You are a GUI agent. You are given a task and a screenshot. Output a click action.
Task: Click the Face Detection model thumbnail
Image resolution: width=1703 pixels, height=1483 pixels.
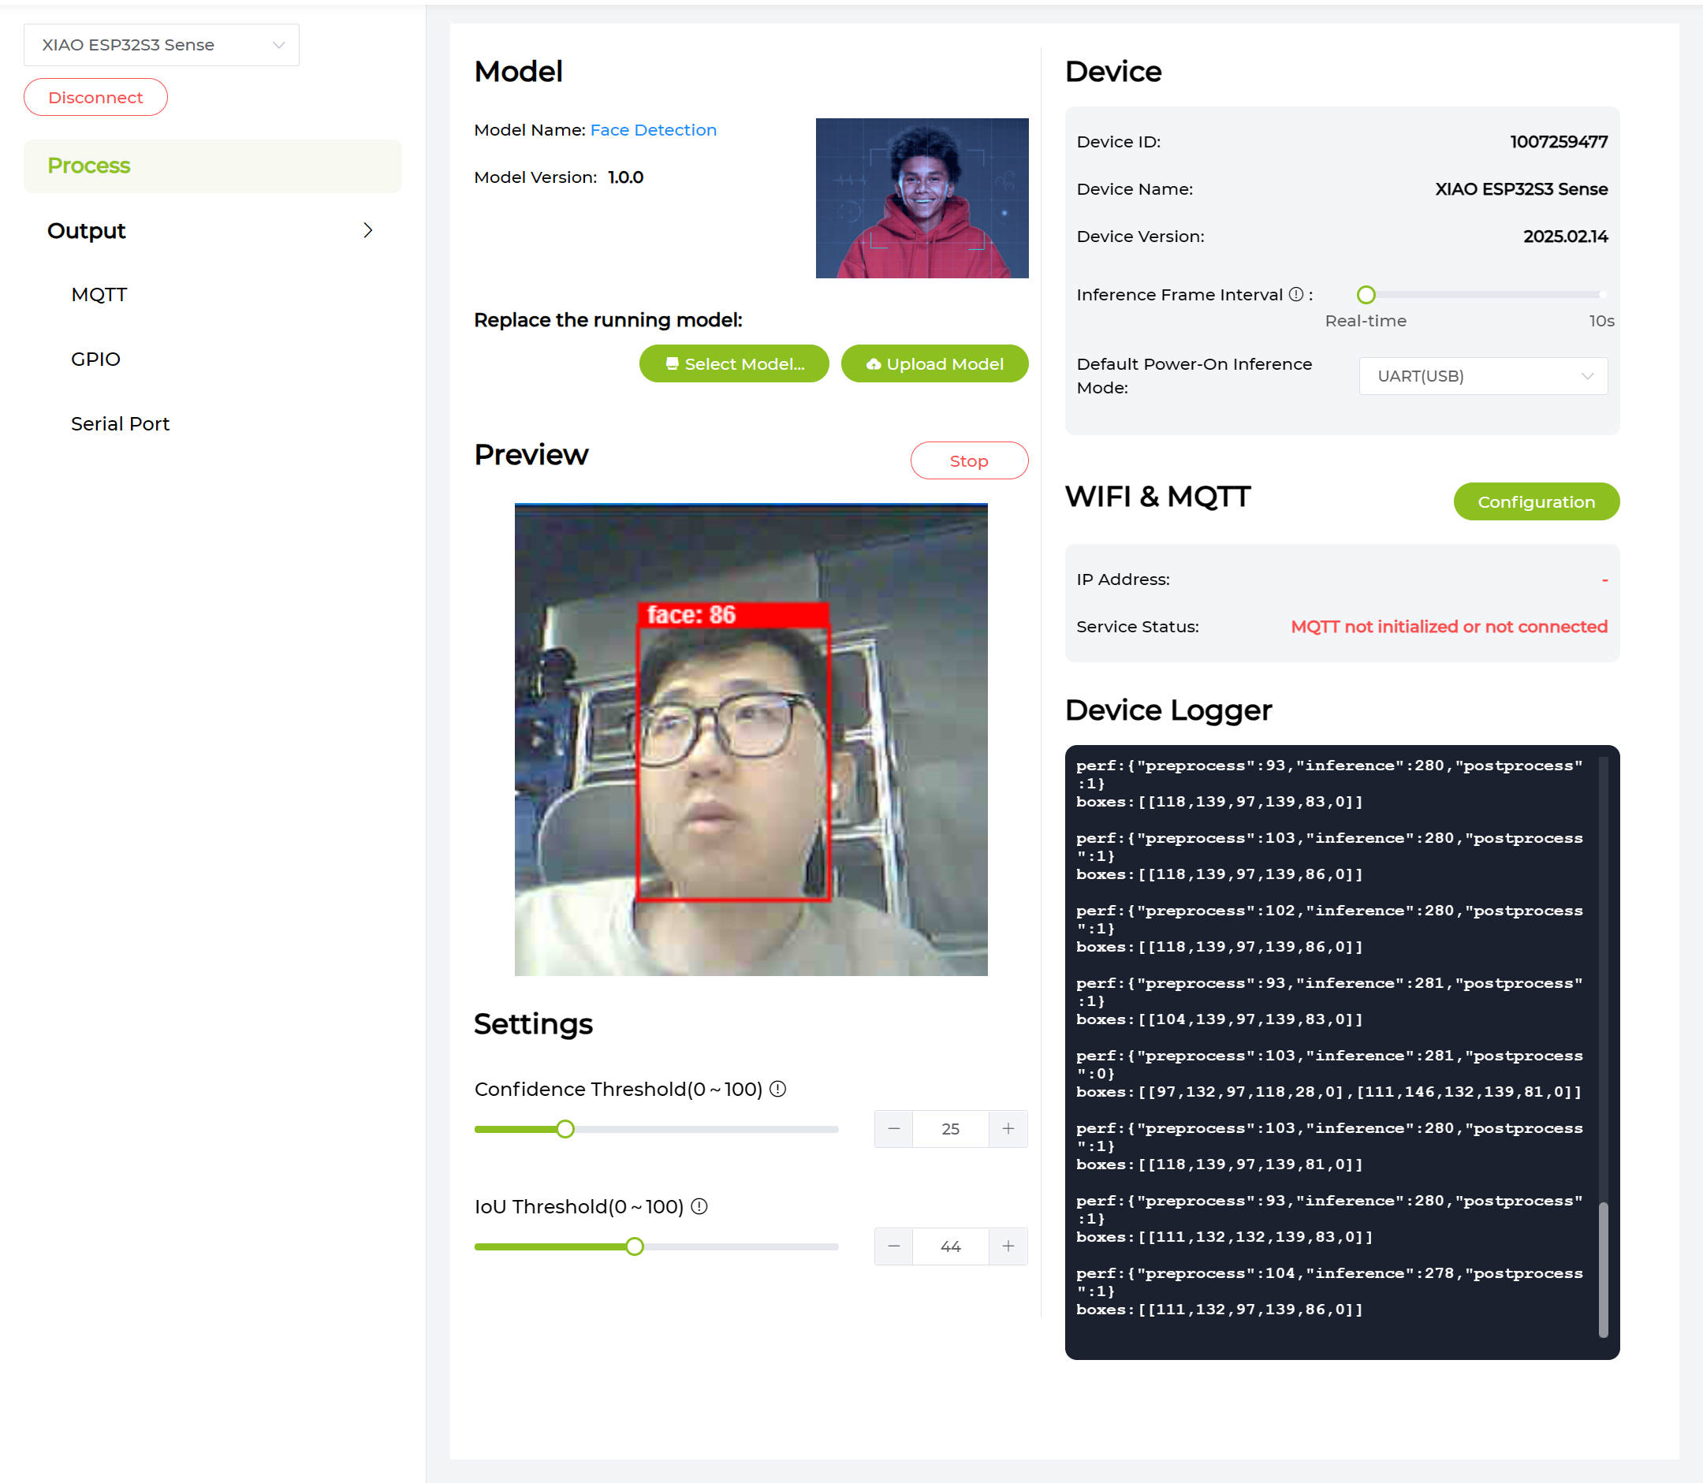(x=922, y=198)
